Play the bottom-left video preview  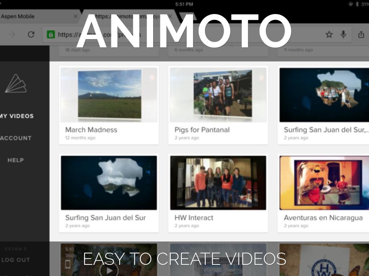click(x=109, y=269)
